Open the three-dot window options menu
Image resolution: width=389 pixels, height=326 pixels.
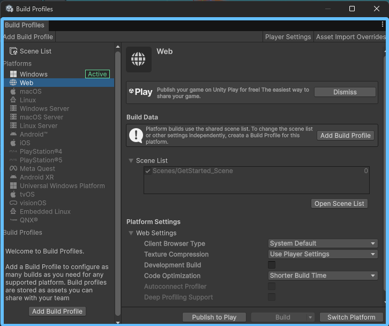(382, 24)
